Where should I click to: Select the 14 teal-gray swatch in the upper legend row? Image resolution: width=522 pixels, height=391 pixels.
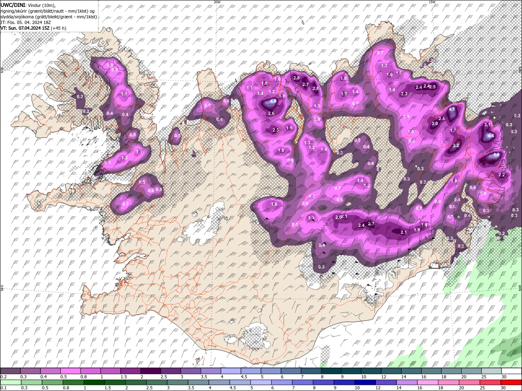point(411,371)
